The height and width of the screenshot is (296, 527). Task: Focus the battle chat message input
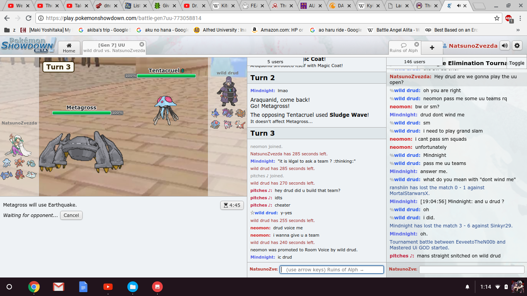(332, 270)
